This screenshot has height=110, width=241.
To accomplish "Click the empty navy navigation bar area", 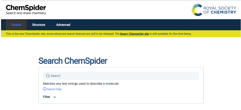I will coord(154,25).
